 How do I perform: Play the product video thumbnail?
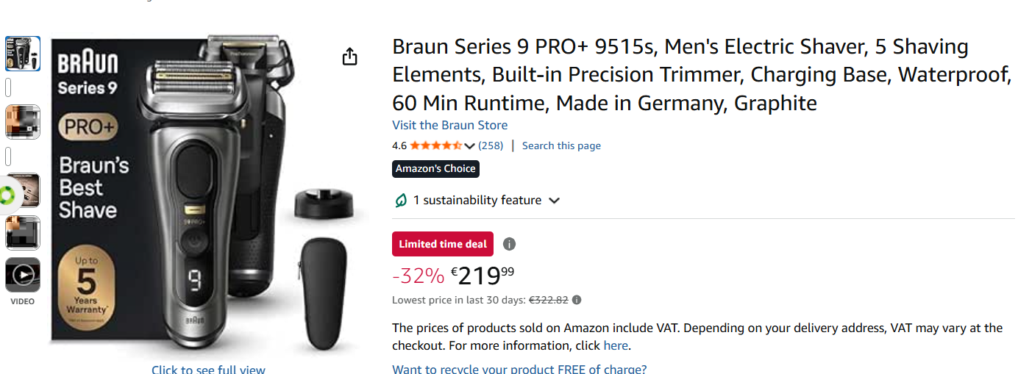tap(23, 275)
